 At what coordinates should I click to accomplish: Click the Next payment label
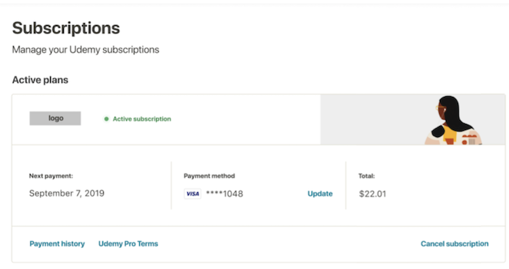[x=51, y=176]
